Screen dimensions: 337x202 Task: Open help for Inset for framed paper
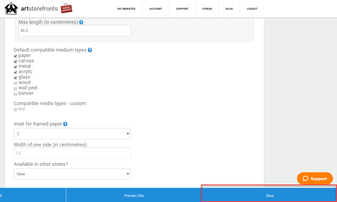tap(65, 124)
